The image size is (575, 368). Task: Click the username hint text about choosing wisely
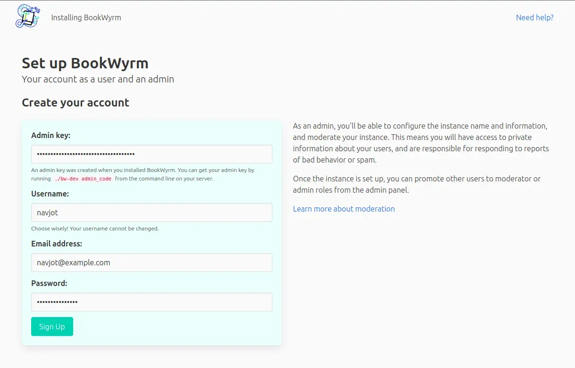[x=95, y=229]
